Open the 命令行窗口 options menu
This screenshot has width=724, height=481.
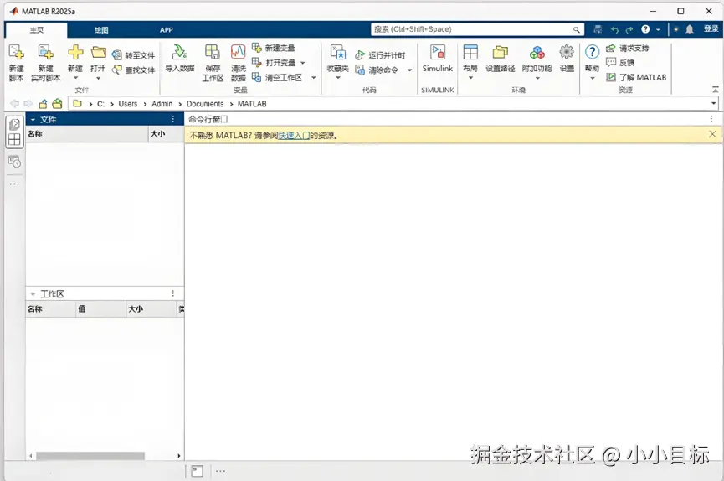711,119
